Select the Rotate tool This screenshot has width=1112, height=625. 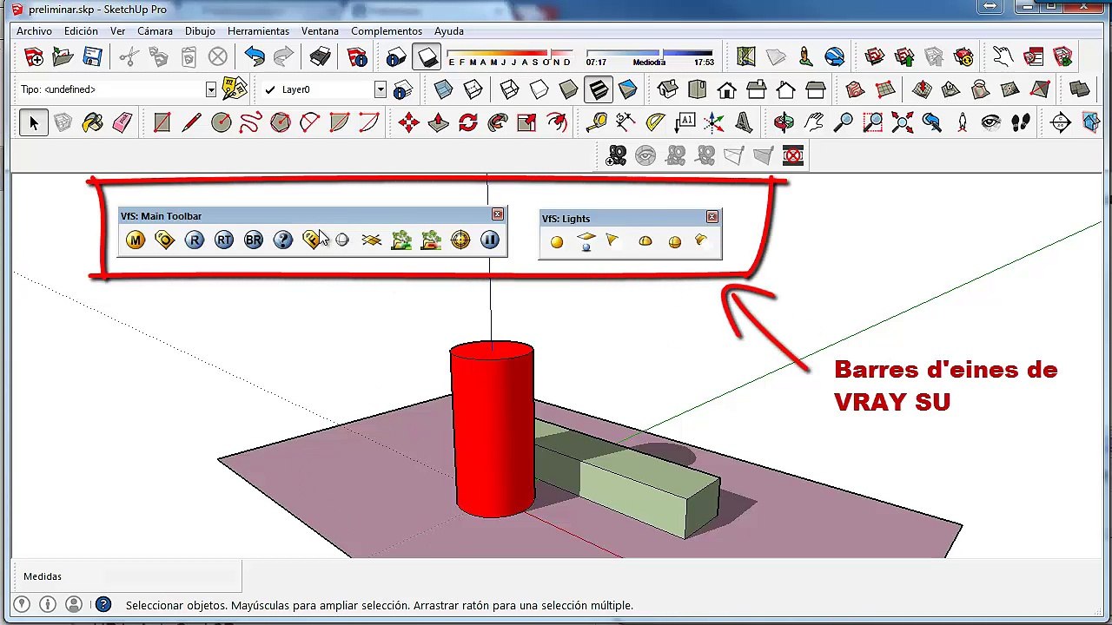tap(468, 122)
